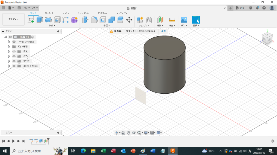The width and height of the screenshot is (277, 155).
Task: Open the 検査 dropdown menu
Action: click(172, 26)
